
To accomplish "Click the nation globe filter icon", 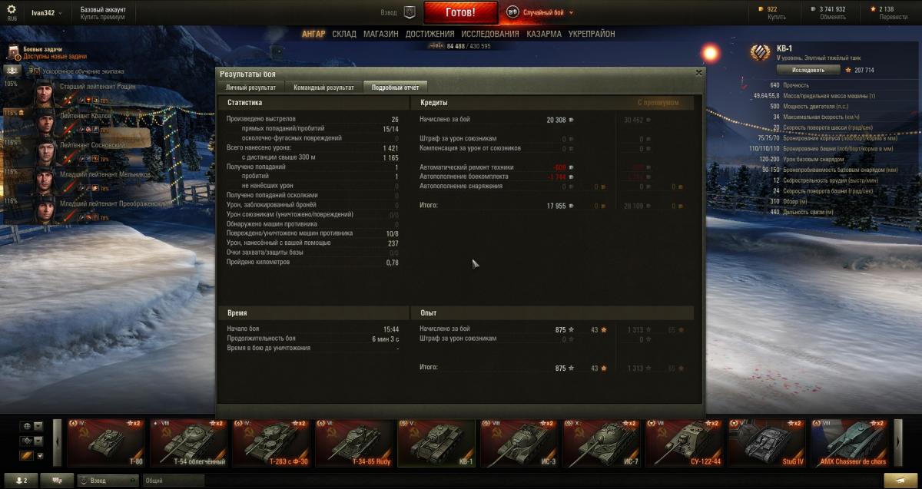I will click(x=25, y=426).
